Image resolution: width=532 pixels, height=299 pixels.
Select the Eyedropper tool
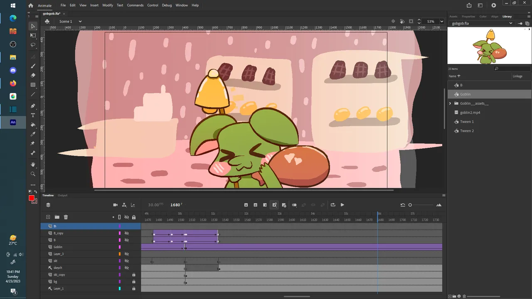(33, 134)
